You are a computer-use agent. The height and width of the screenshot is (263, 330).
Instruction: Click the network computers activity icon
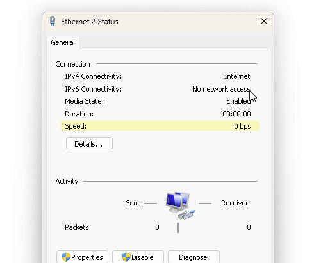pyautogui.click(x=180, y=205)
